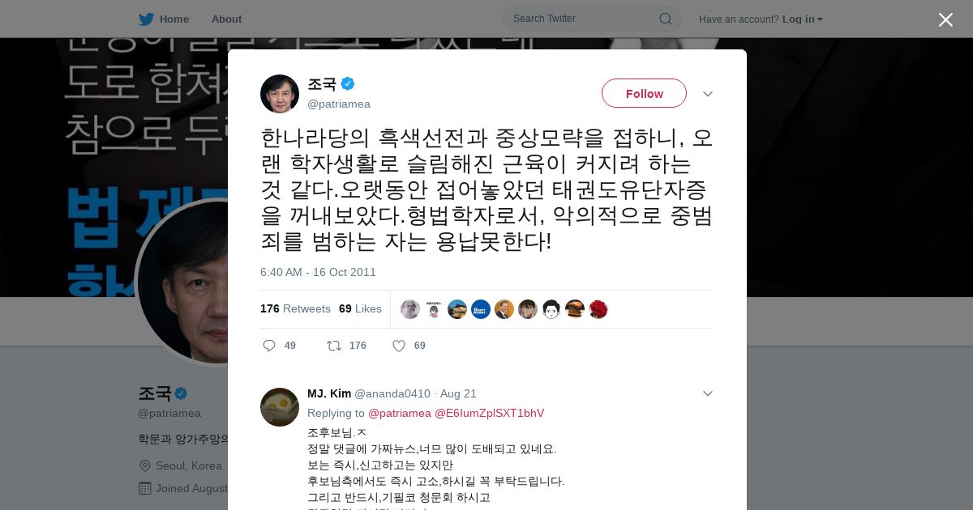Viewport: 973px width, 510px height.
Task: Click the red rose liker avatar
Action: click(598, 309)
